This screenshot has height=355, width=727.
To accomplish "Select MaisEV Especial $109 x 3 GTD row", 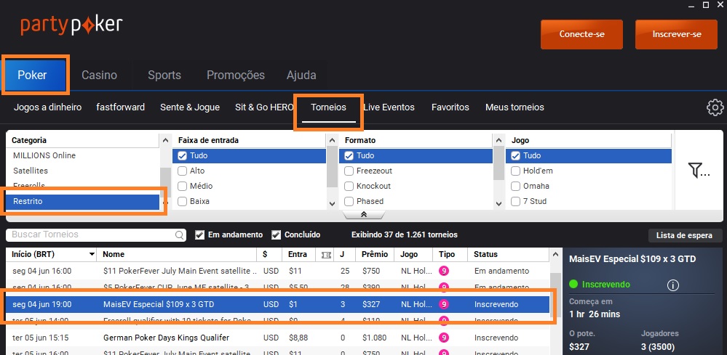I will coord(277,304).
